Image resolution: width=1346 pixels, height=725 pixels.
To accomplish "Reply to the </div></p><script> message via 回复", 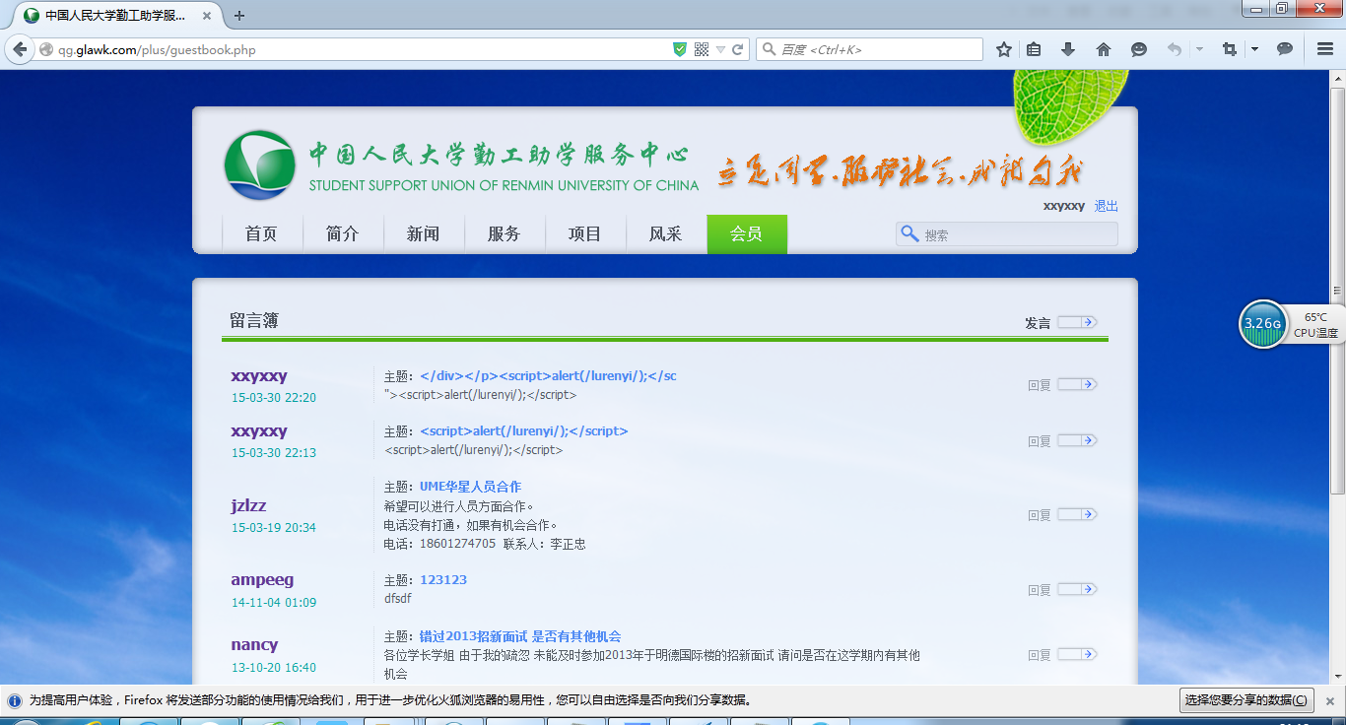I will point(1040,385).
